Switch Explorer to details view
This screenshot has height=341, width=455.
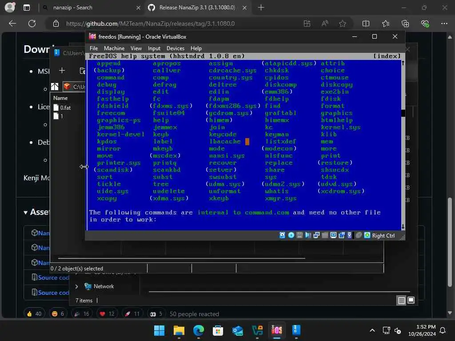(401, 301)
